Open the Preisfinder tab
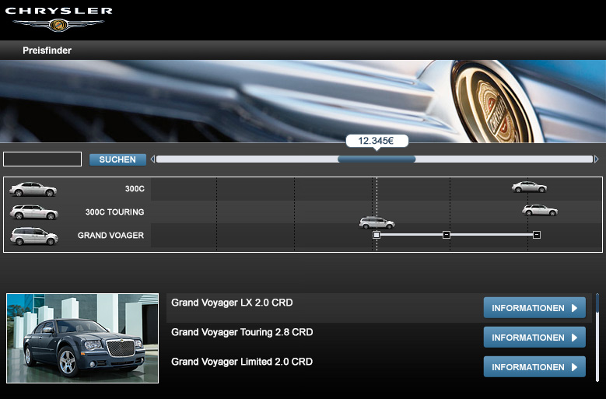The height and width of the screenshot is (399, 606). (47, 51)
